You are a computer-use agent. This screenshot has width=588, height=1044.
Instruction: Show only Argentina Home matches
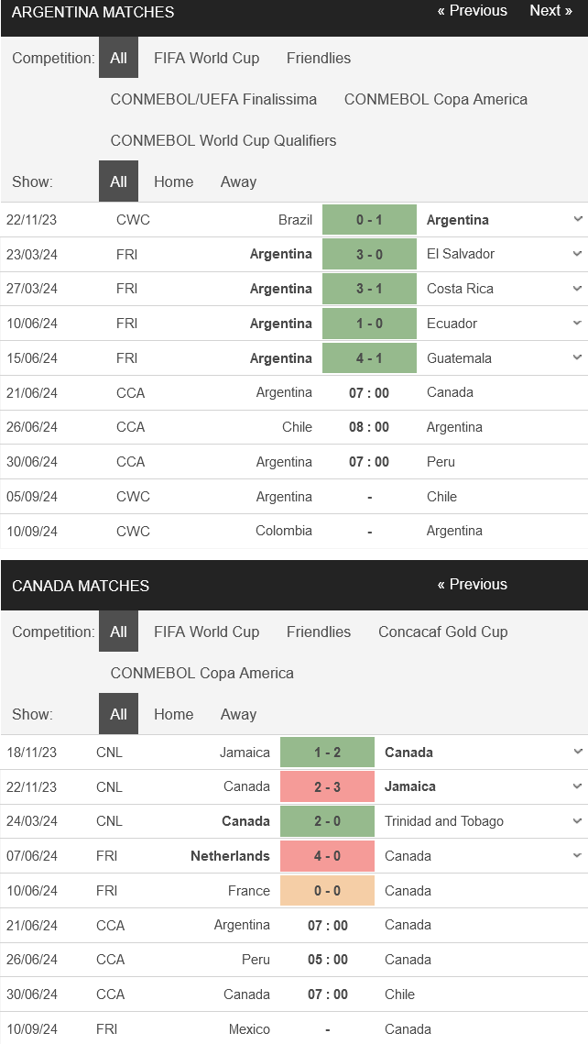pos(173,181)
